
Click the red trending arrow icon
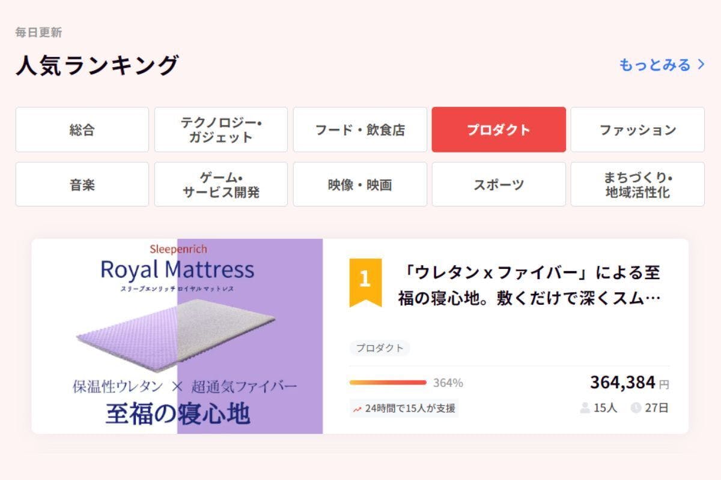357,409
